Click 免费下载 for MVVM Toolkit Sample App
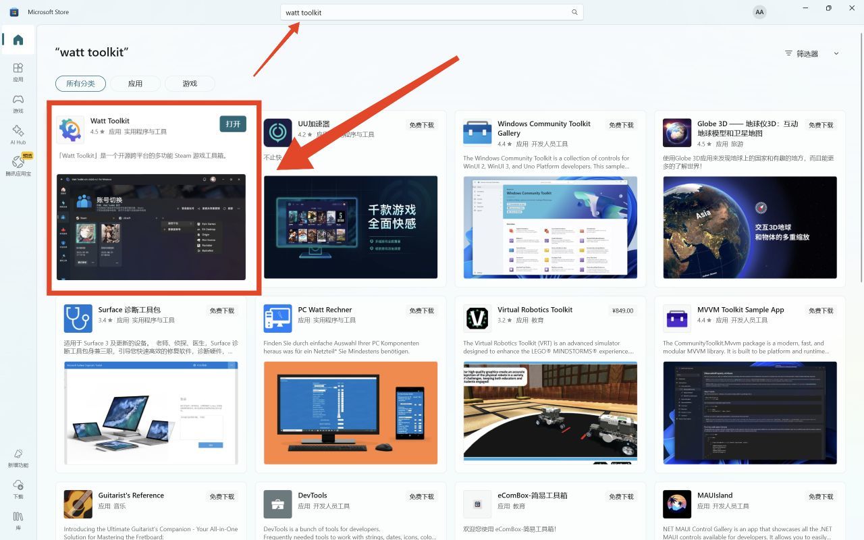The image size is (864, 540). [821, 310]
